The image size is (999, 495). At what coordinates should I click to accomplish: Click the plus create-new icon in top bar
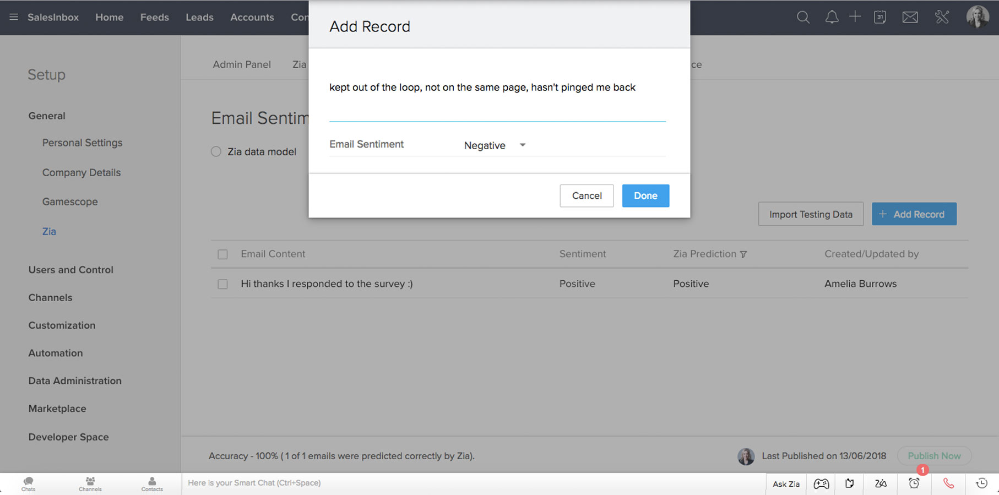coord(855,17)
